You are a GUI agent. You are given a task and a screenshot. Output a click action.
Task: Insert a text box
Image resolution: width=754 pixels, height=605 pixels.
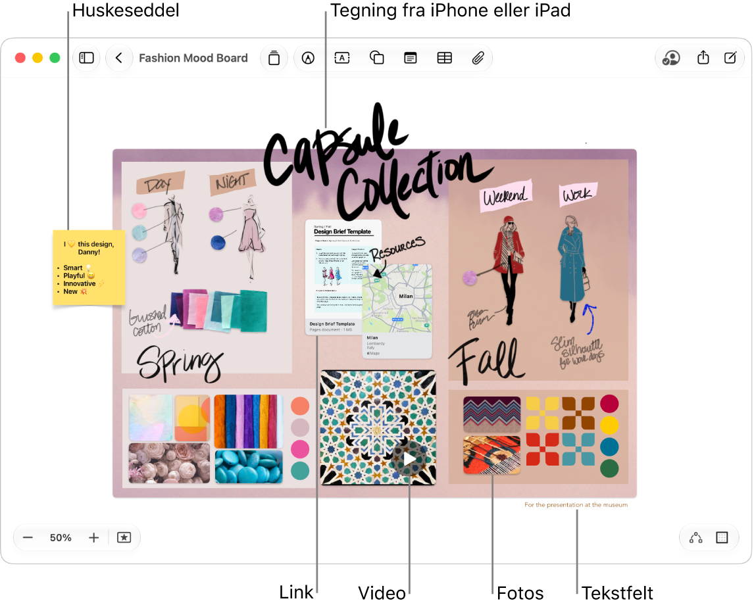tap(342, 58)
